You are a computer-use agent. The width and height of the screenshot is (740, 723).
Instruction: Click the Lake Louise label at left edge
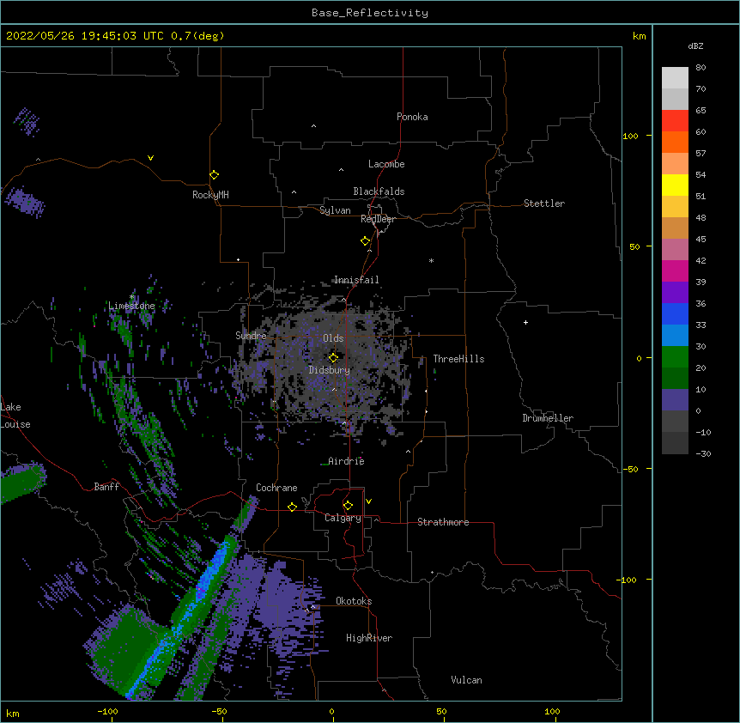[14, 416]
